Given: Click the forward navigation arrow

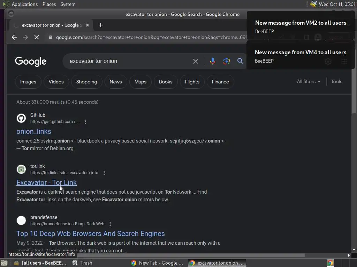Looking at the screenshot, I should click(x=25, y=37).
